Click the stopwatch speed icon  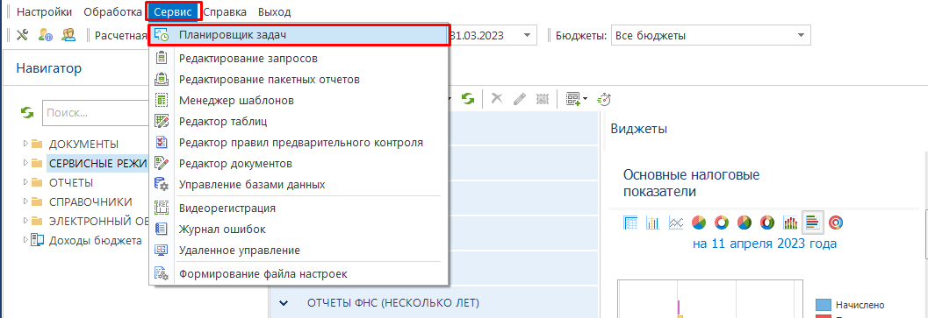coord(604,99)
